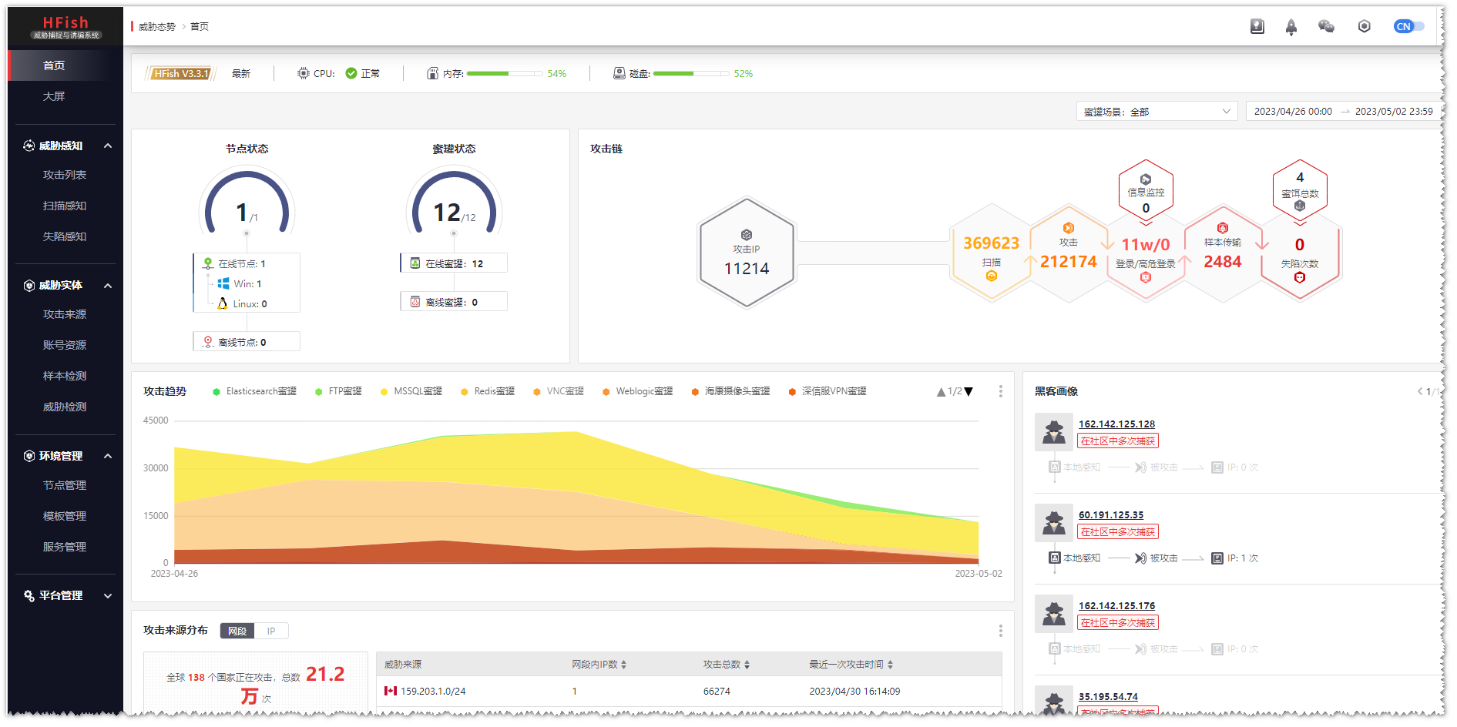
Task: Go to 大屏 in the sidebar
Action: coord(54,96)
